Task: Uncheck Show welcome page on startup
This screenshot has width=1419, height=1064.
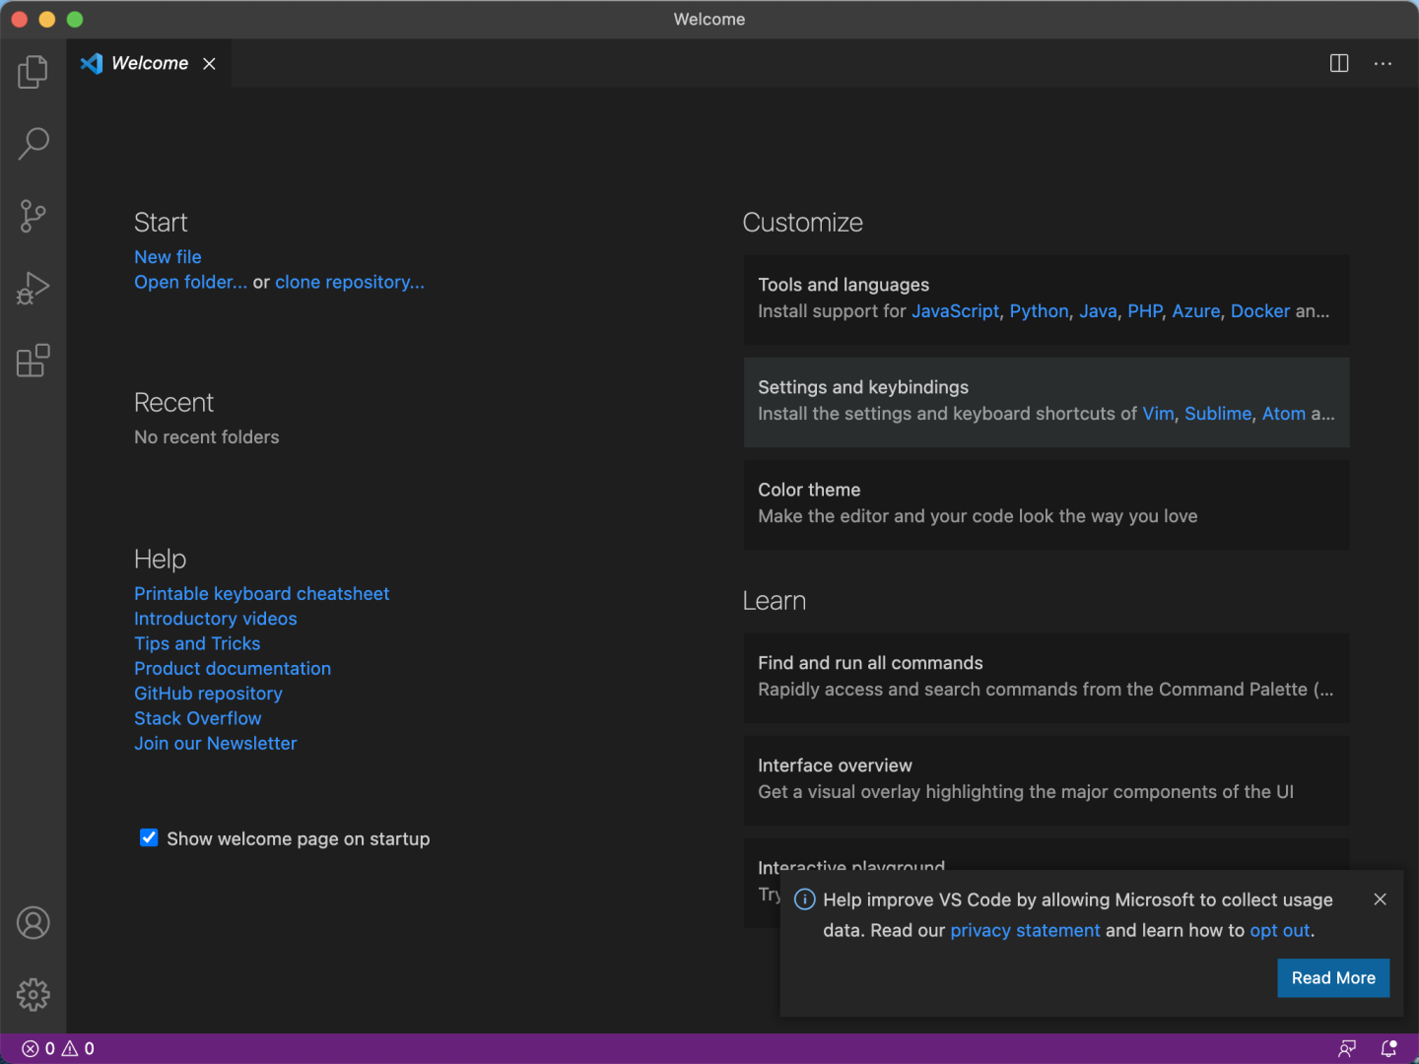Action: (x=149, y=837)
